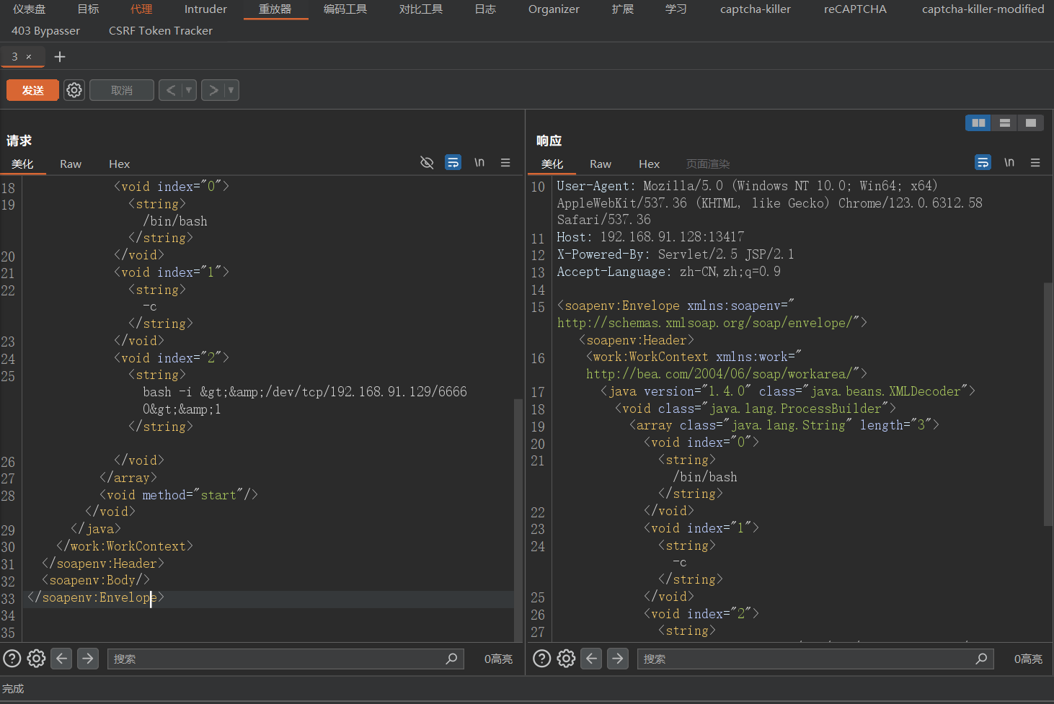Select request Hex view tab
This screenshot has width=1054, height=704.
tap(120, 164)
